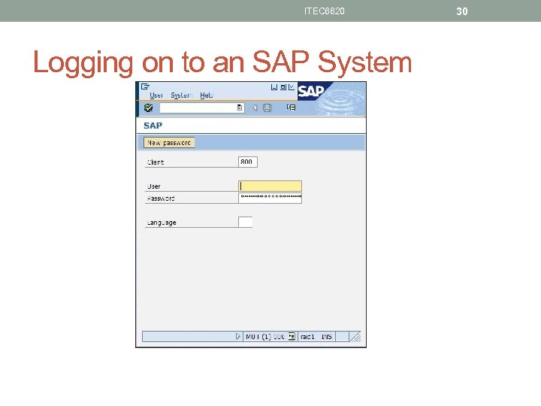Click the New password button
This screenshot has width=541, height=406.
tap(169, 143)
